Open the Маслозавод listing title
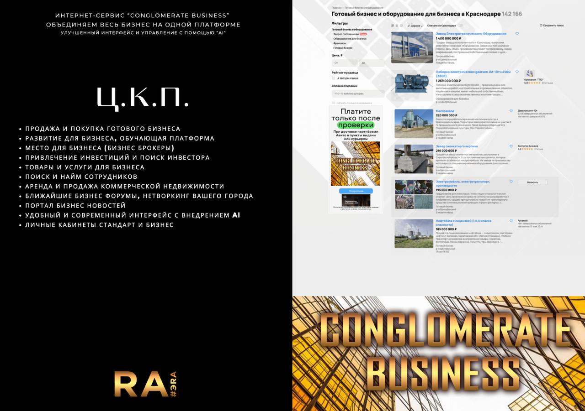The width and height of the screenshot is (585, 411). (444, 111)
